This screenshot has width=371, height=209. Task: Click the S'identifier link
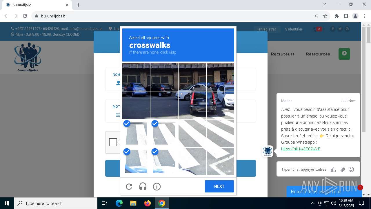coord(294,29)
